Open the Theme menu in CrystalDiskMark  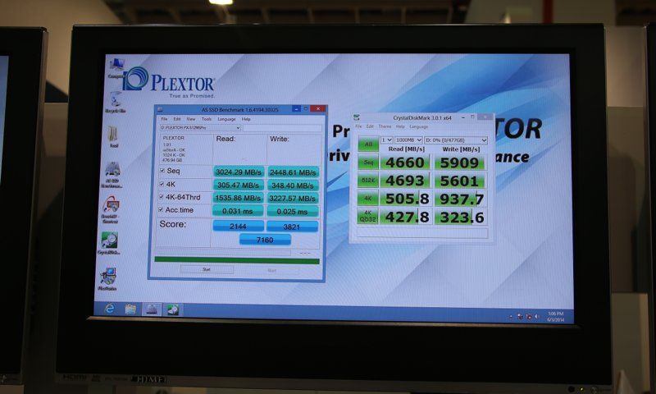(385, 126)
